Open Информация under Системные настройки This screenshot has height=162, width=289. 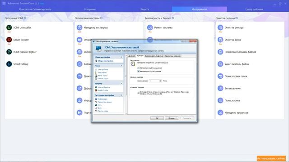click(x=101, y=99)
